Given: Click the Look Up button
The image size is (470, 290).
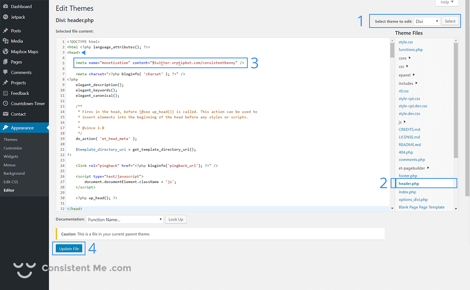Looking at the screenshot, I should pos(176,219).
